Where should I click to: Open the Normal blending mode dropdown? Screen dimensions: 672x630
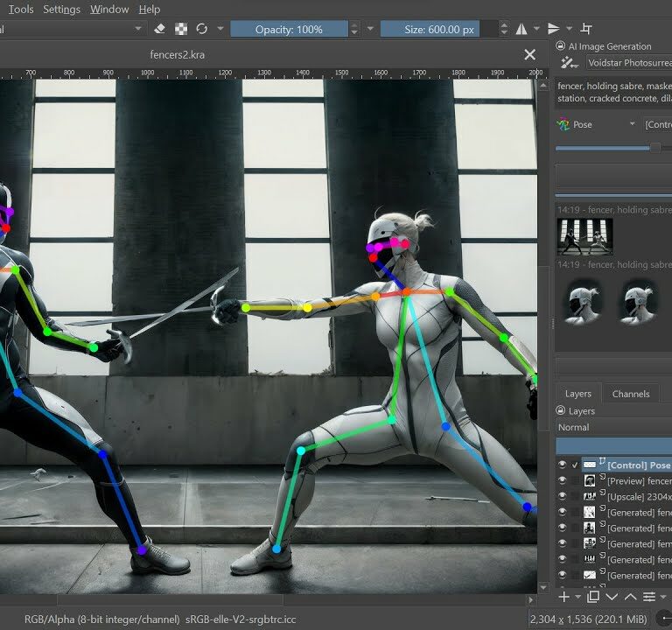[614, 428]
